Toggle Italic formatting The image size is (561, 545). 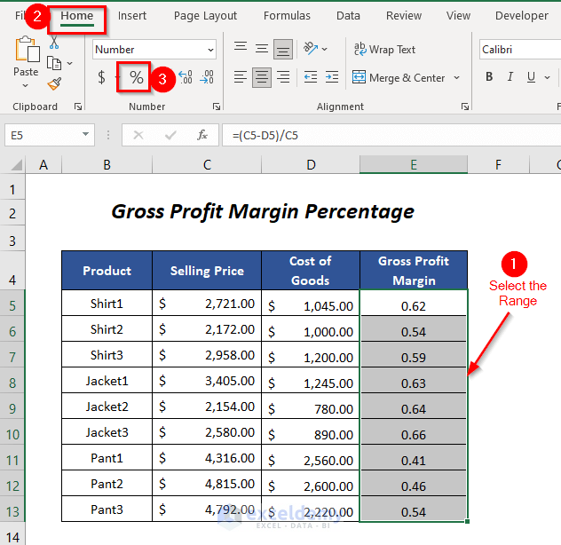[510, 76]
